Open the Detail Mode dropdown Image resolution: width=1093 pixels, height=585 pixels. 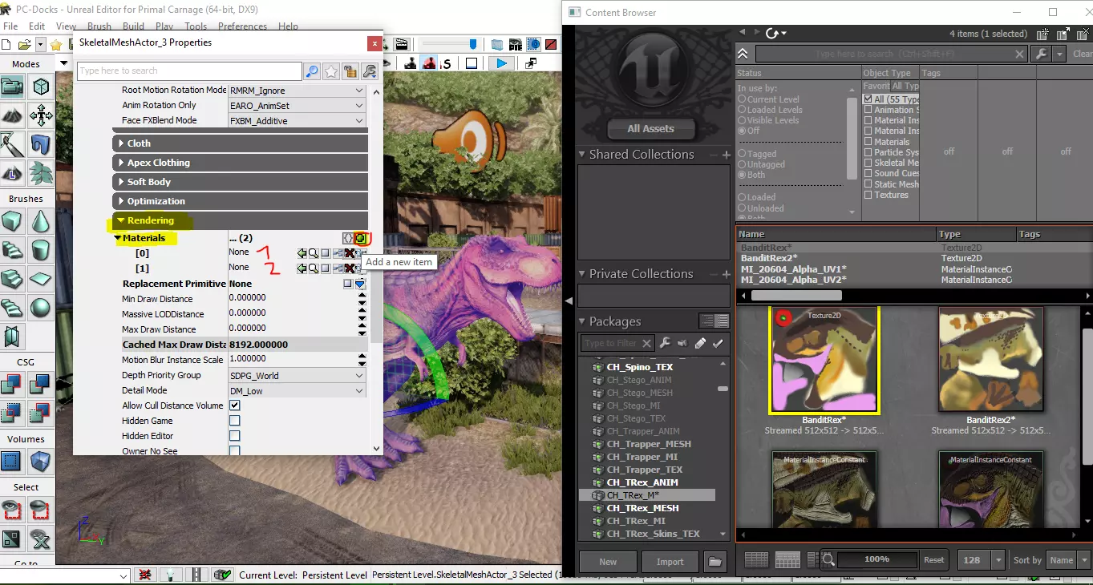click(x=359, y=390)
